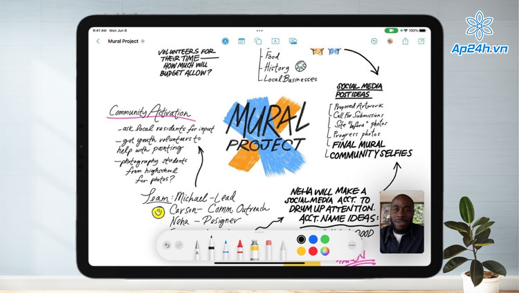Insert photo or media icon
This screenshot has width=519, height=293.
(x=293, y=41)
